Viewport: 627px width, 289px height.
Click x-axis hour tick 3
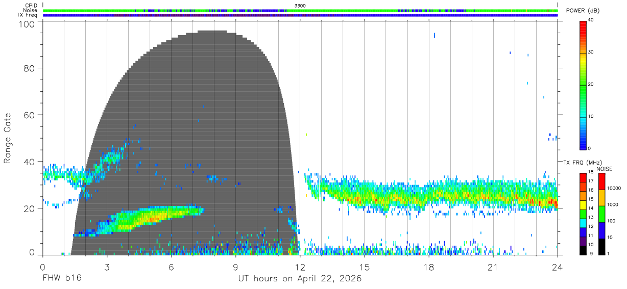click(x=107, y=268)
